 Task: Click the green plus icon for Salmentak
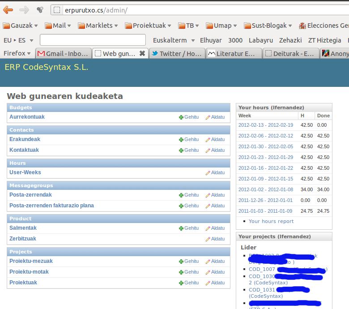181,228
